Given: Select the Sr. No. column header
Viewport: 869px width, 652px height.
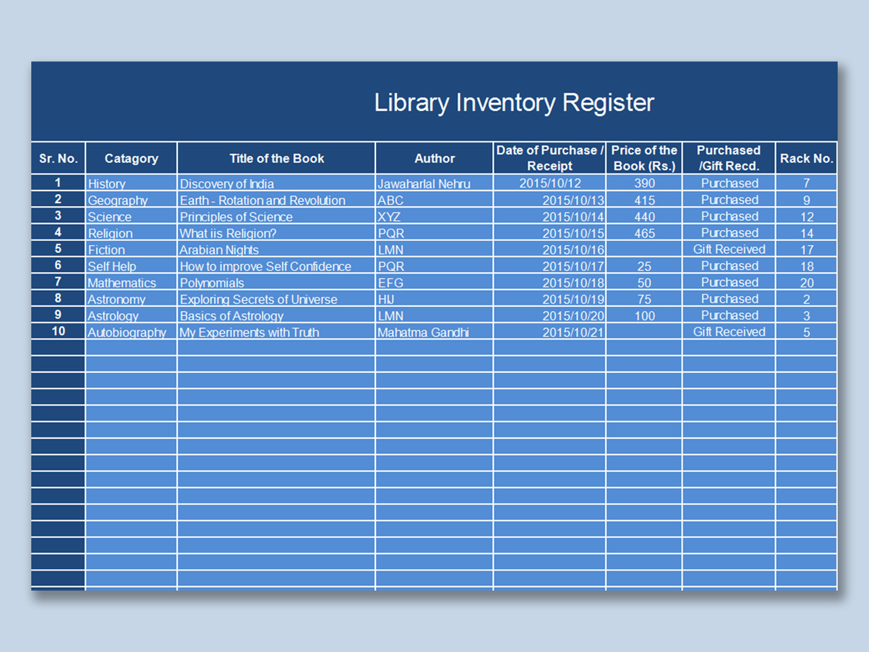Looking at the screenshot, I should coord(58,158).
